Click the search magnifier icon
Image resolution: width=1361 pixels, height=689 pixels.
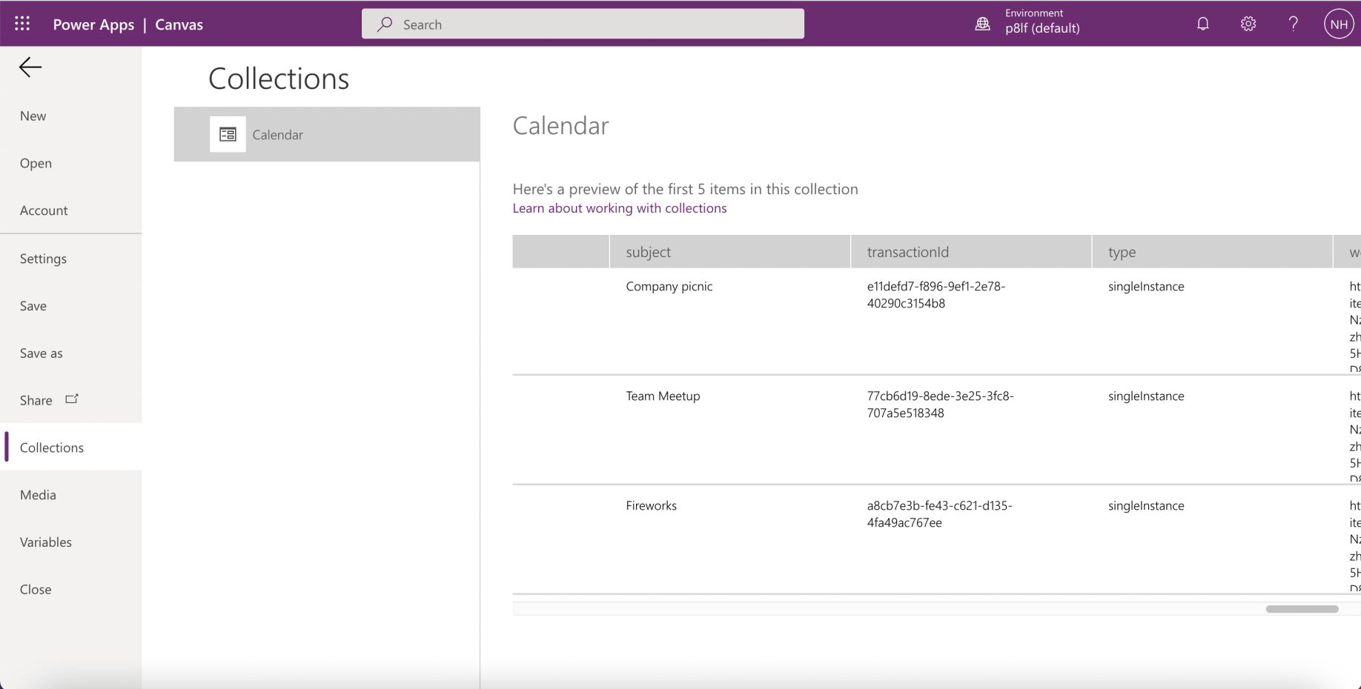tap(385, 24)
